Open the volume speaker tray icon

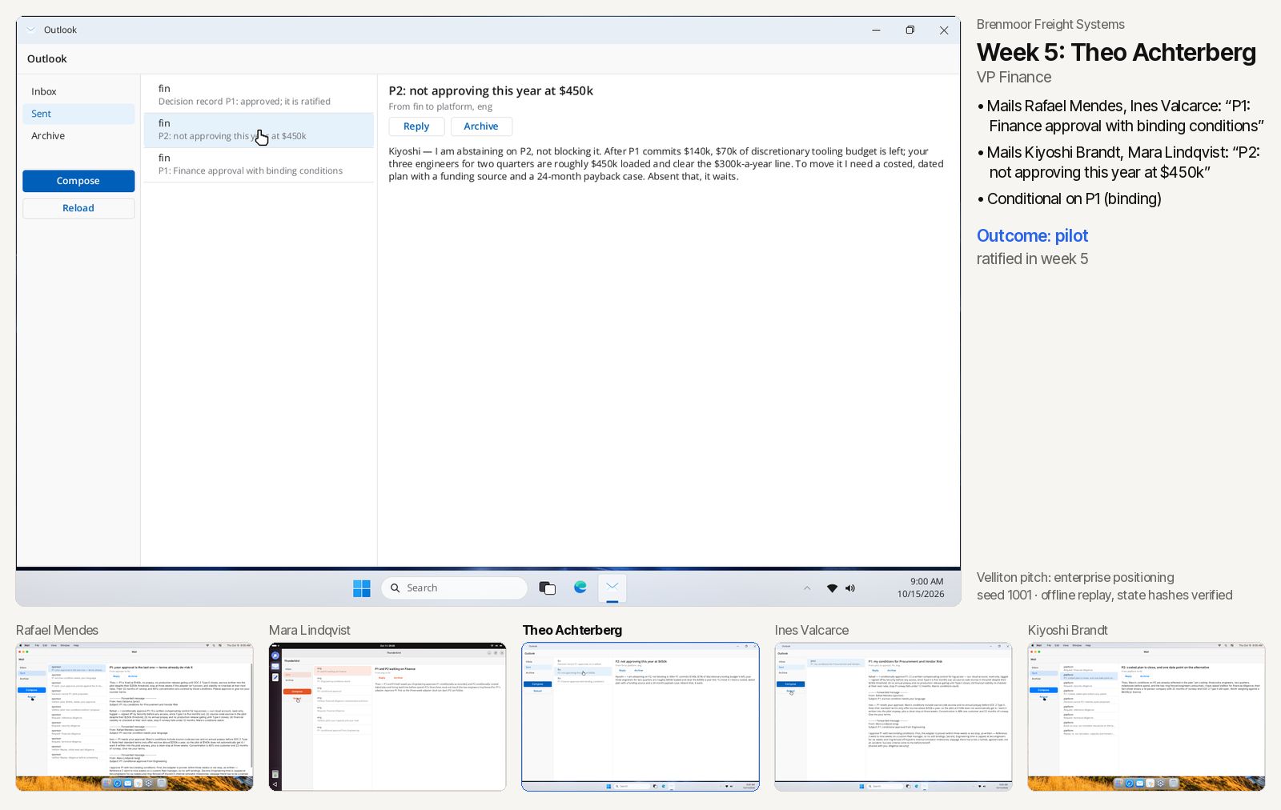[850, 588]
